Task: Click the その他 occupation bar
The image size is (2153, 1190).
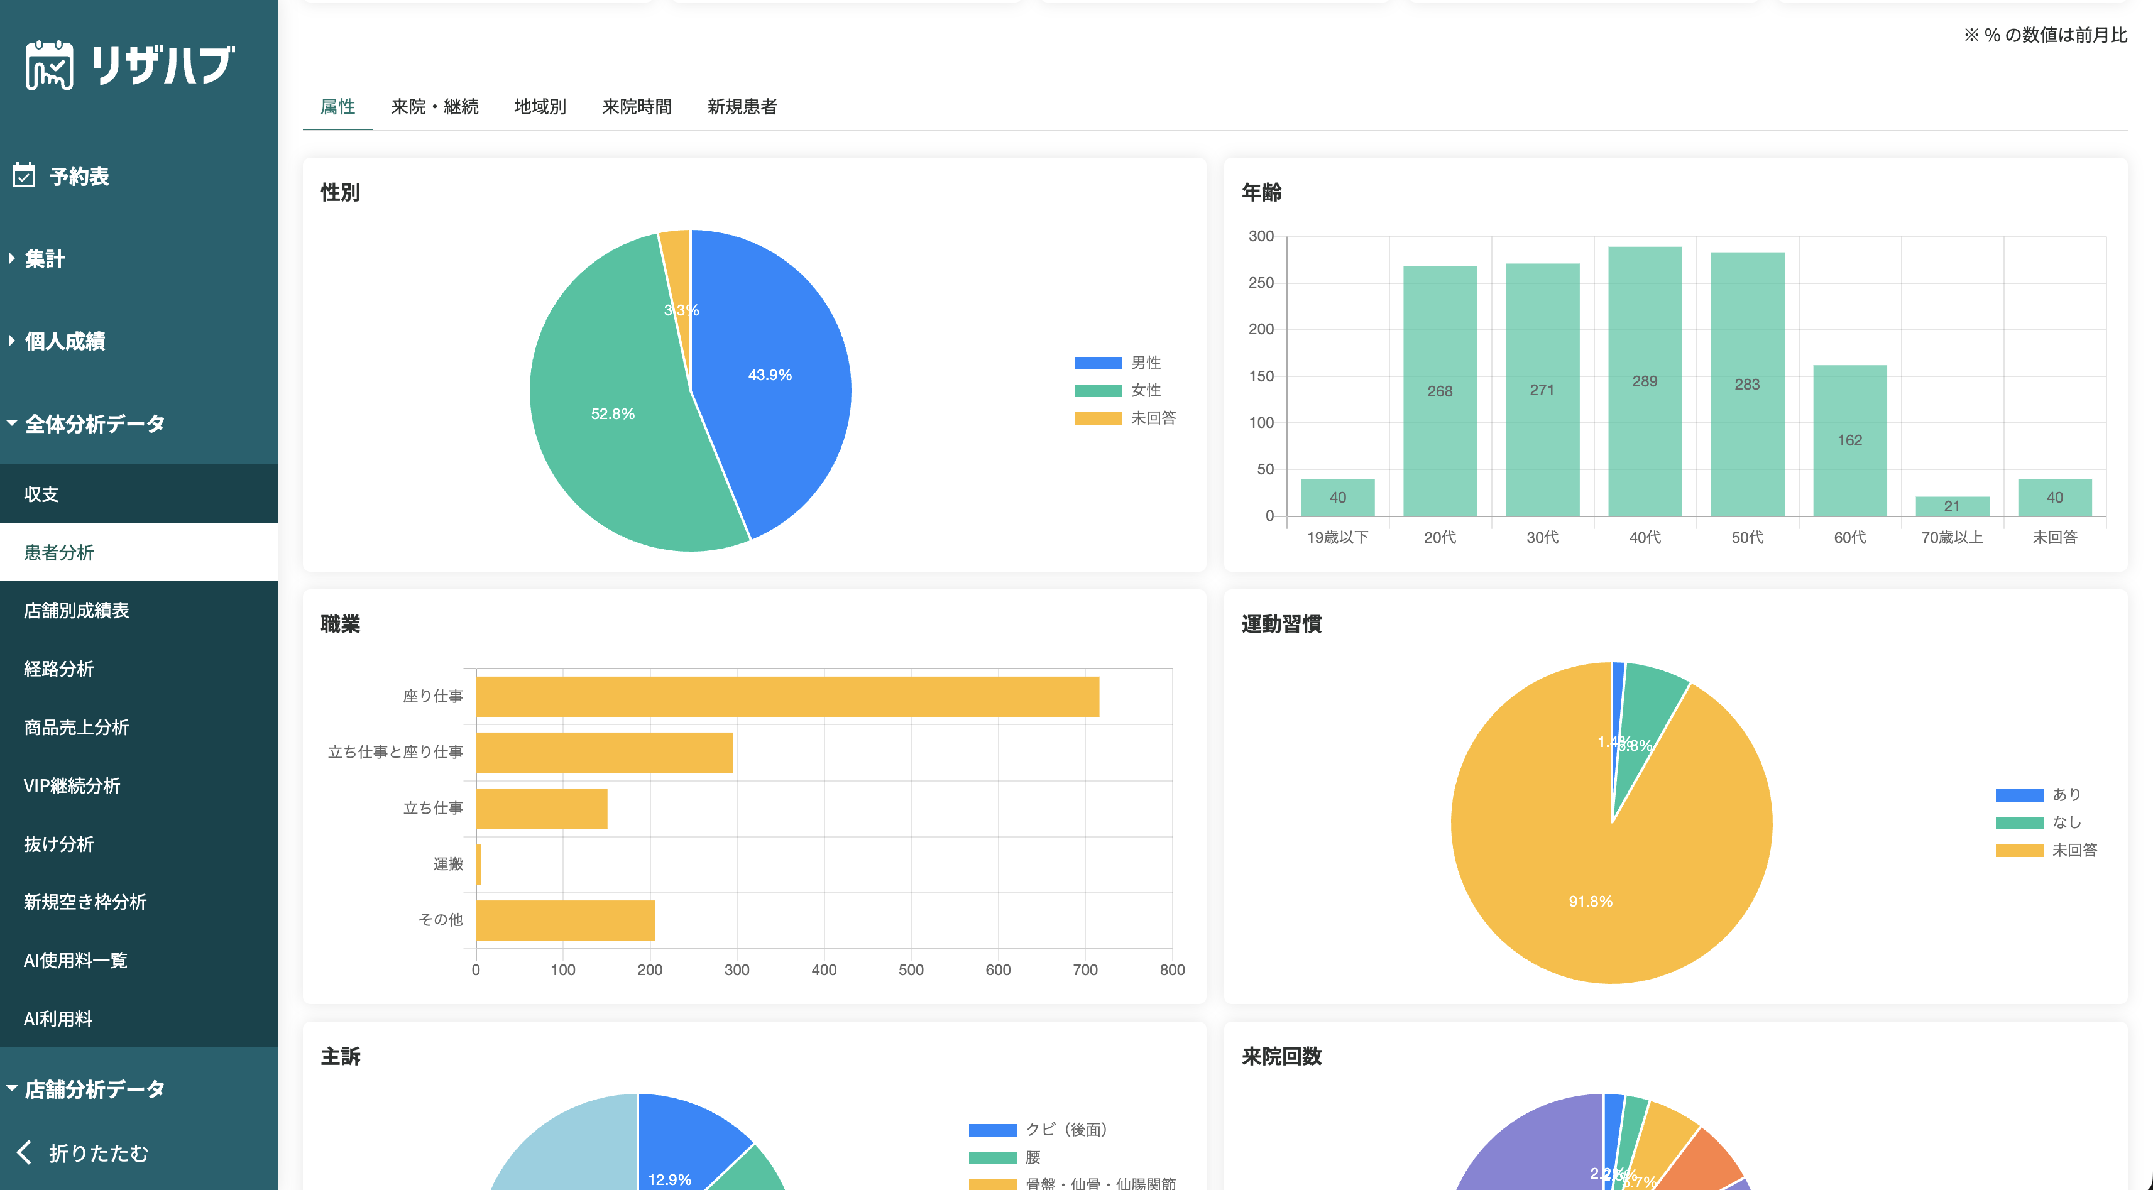Action: click(x=566, y=920)
